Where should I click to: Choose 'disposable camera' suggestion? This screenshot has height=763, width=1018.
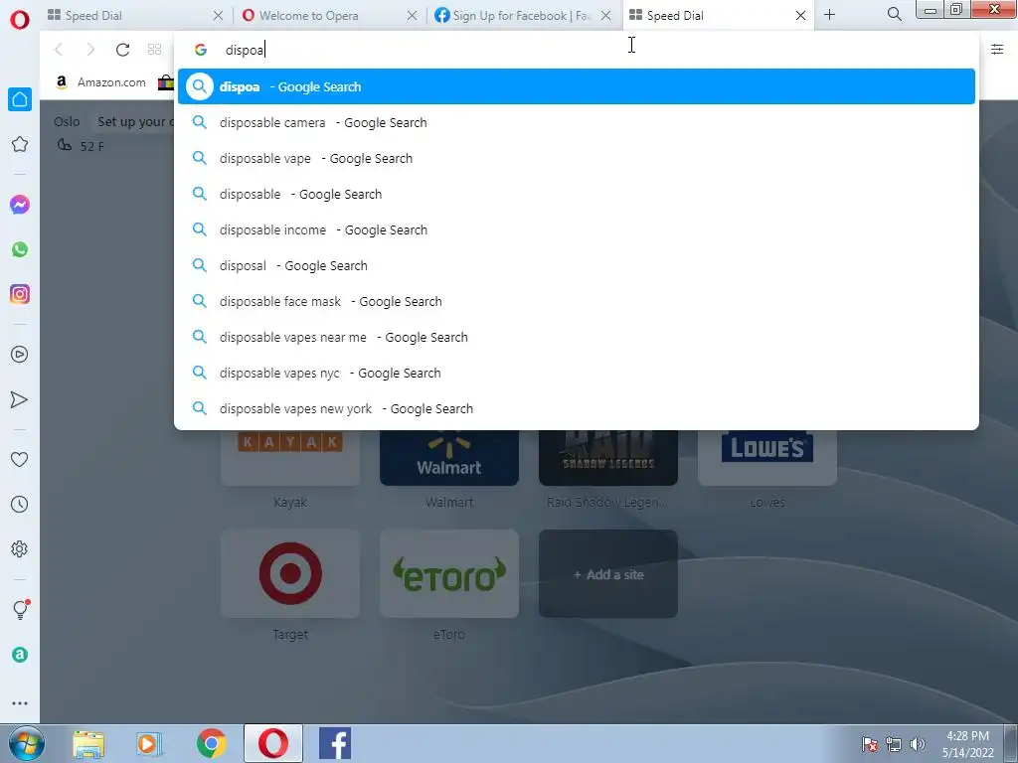tap(577, 122)
